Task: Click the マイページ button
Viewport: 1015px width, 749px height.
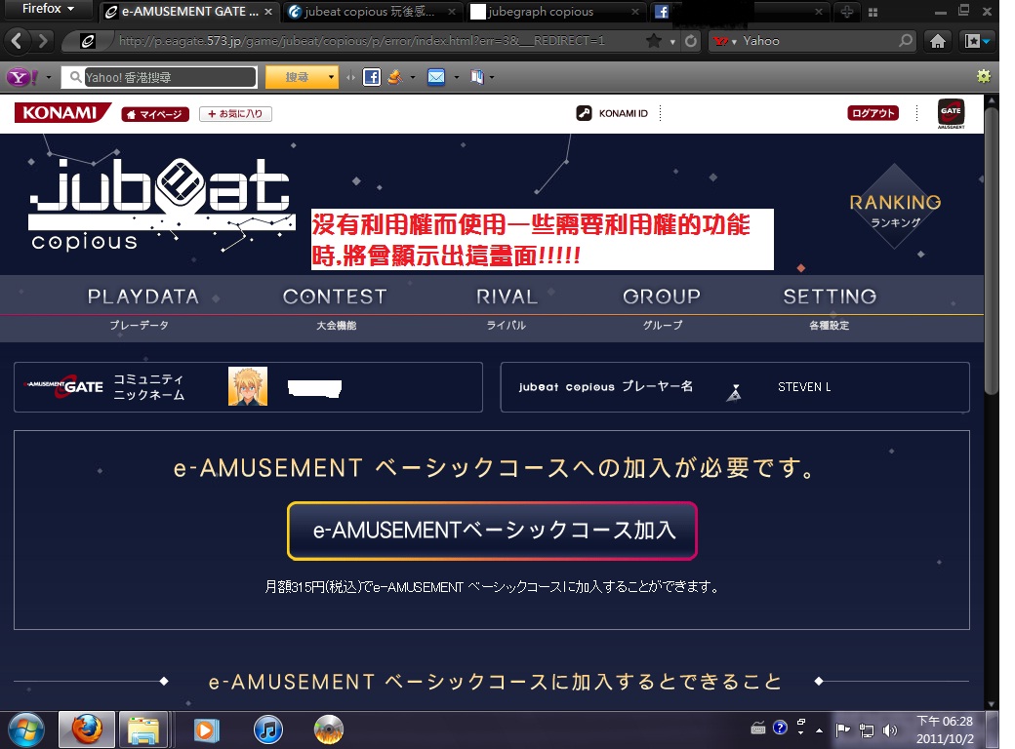Action: pyautogui.click(x=155, y=114)
